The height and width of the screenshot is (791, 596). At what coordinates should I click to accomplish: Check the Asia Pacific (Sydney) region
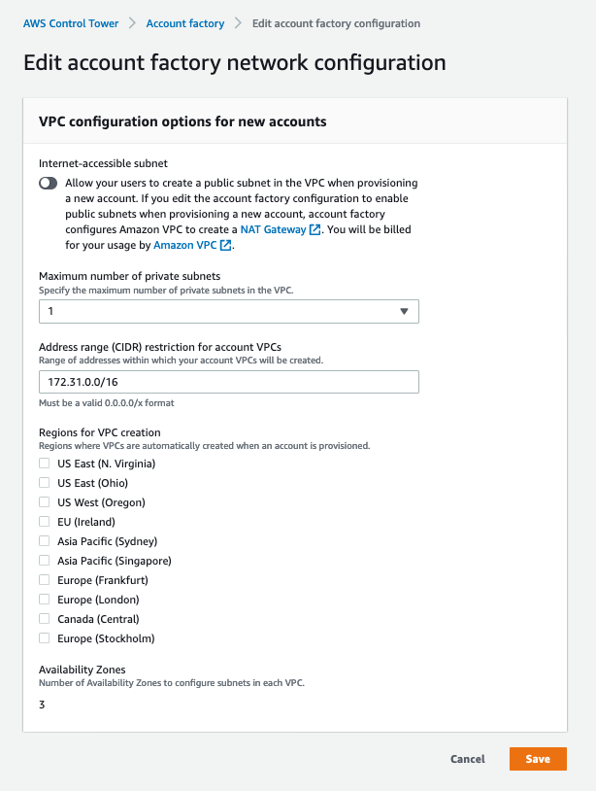point(44,541)
